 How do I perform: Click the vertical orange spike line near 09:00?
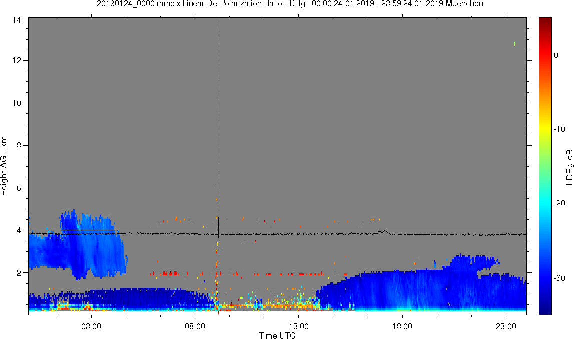[x=219, y=117]
